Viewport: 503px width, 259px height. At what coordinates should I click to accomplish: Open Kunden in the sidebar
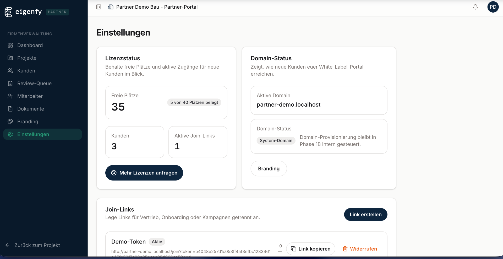click(26, 71)
